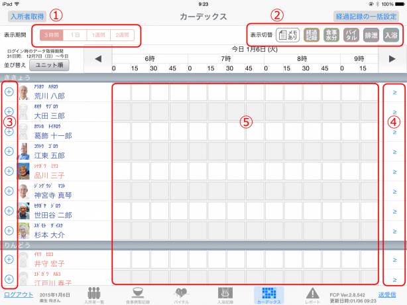Open the 入浴記録 bathing record tab
The image size is (407, 305).
[x=225, y=294]
